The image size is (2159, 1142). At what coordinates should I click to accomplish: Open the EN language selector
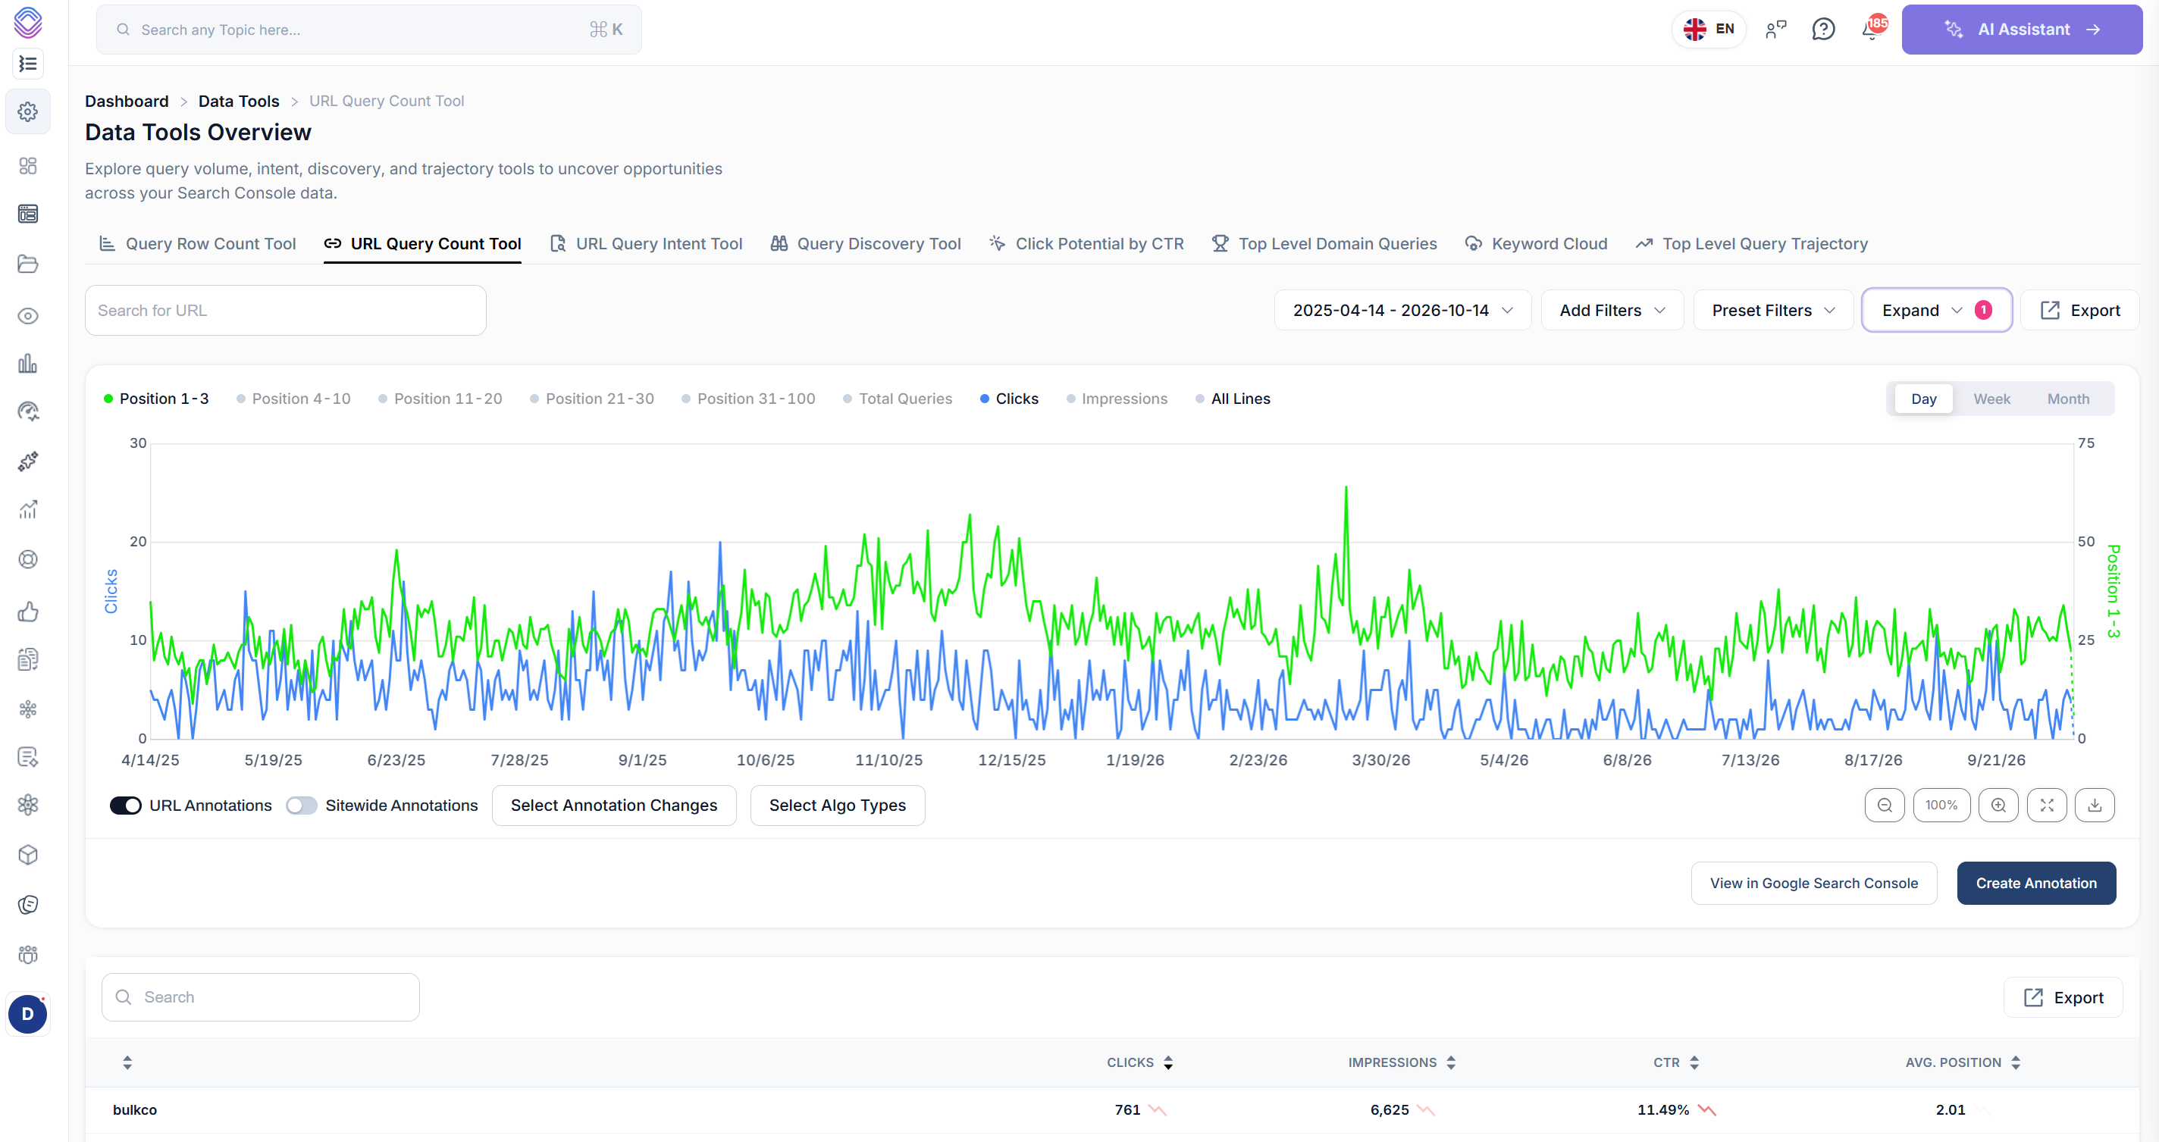[1708, 30]
